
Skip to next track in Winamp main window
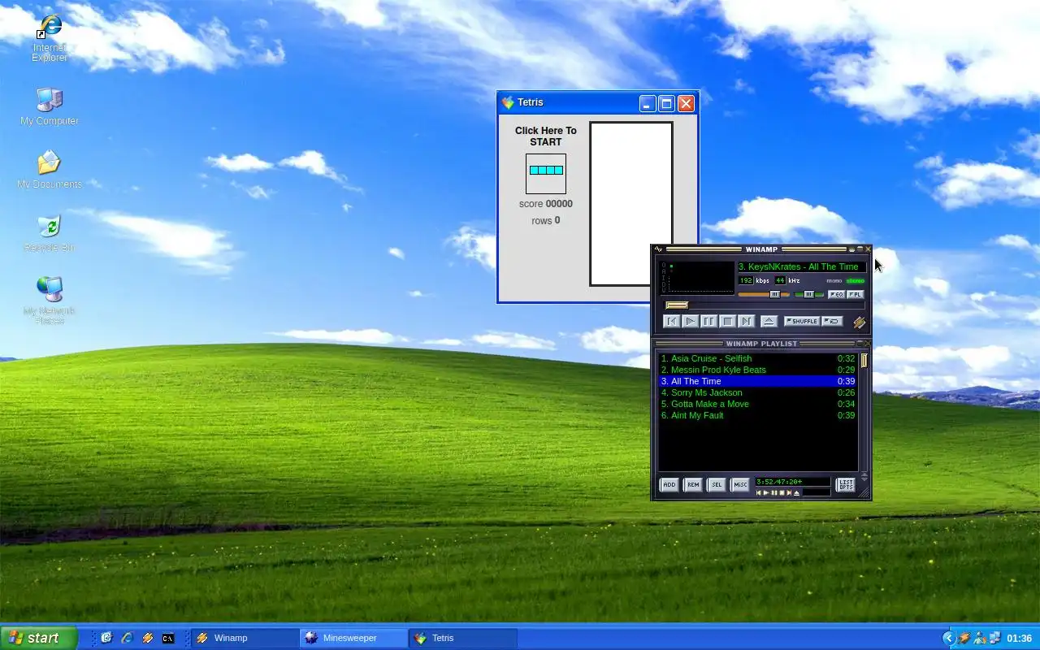747,321
